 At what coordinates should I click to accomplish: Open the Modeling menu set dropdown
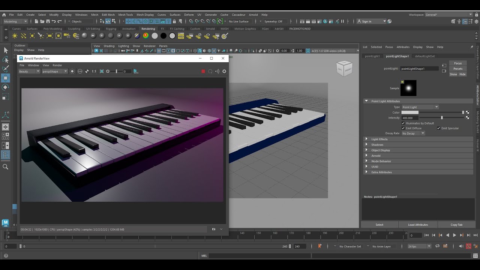click(15, 21)
